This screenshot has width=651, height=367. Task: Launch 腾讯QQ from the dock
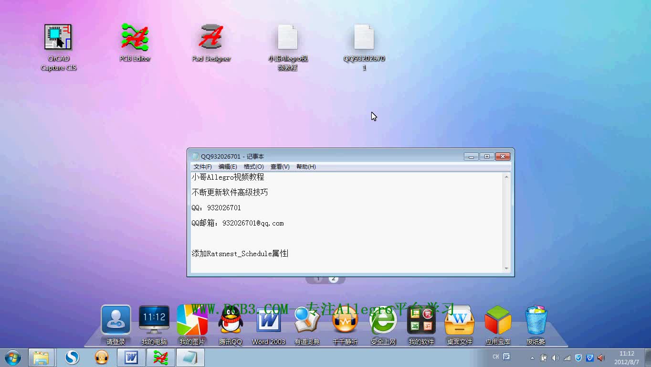coord(231,325)
